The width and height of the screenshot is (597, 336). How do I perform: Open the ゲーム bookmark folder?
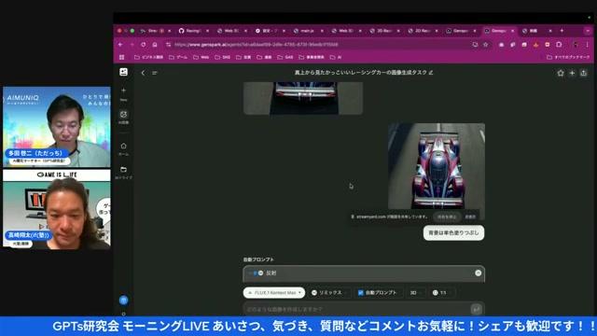pos(178,57)
